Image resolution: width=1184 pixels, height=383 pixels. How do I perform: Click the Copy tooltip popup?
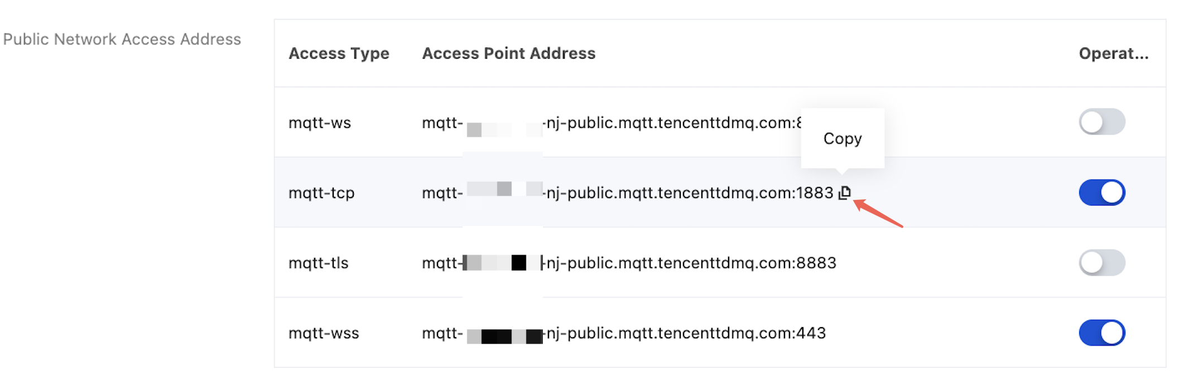[x=843, y=138]
